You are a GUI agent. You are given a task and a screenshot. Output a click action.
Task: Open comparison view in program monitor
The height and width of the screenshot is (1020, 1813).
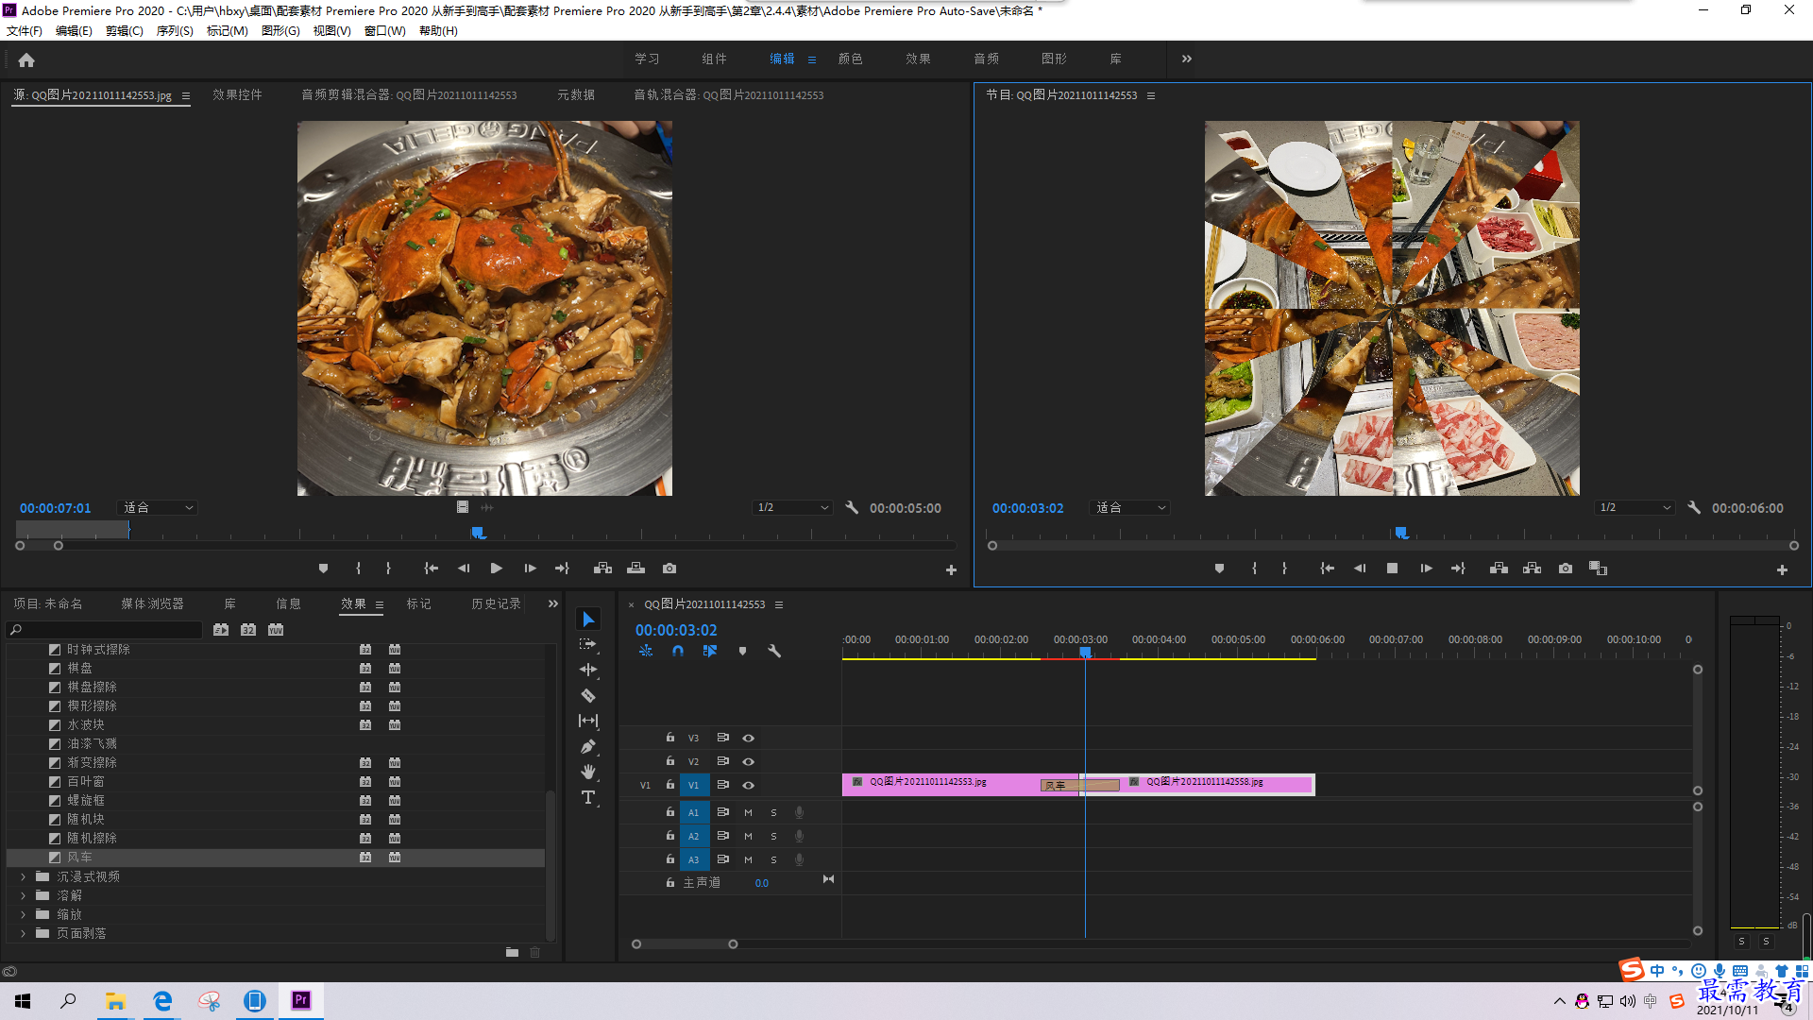point(1598,569)
